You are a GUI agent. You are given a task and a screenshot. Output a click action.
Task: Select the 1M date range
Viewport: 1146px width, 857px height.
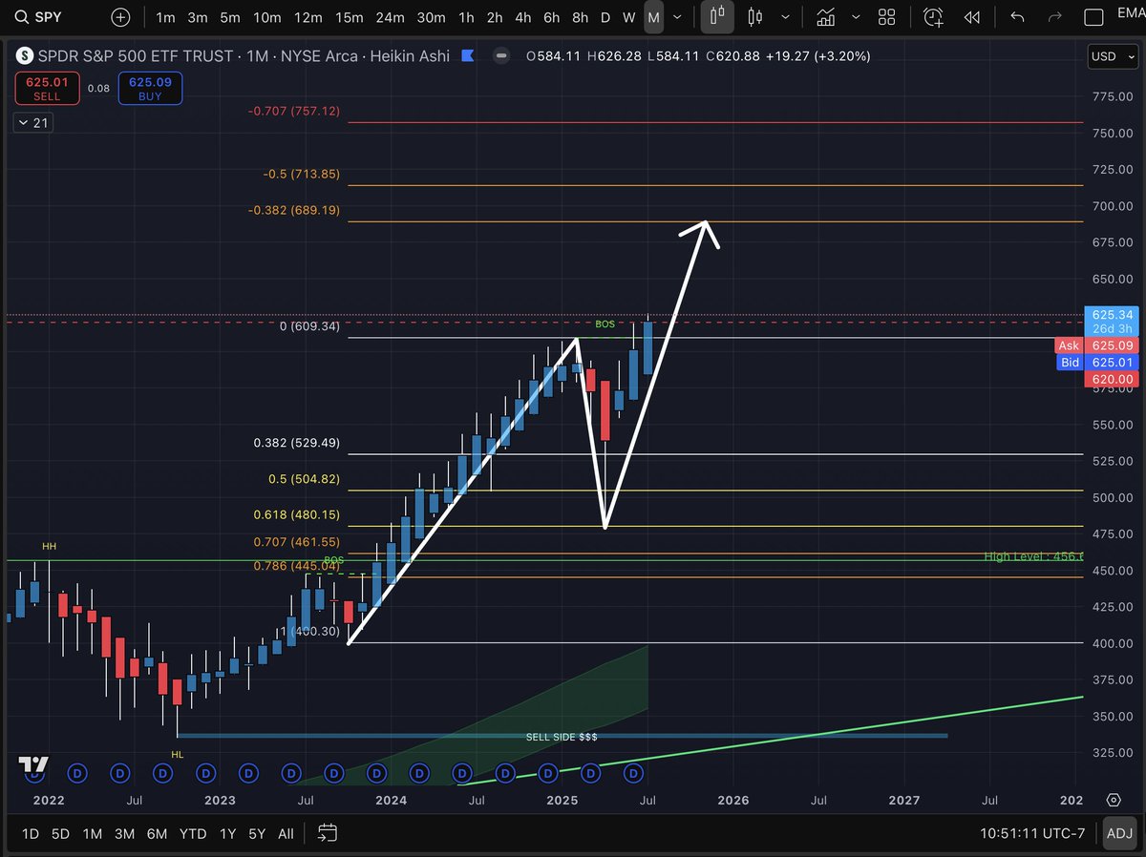(92, 833)
